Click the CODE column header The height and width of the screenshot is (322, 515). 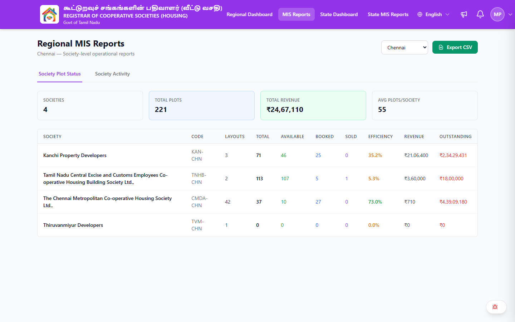197,137
